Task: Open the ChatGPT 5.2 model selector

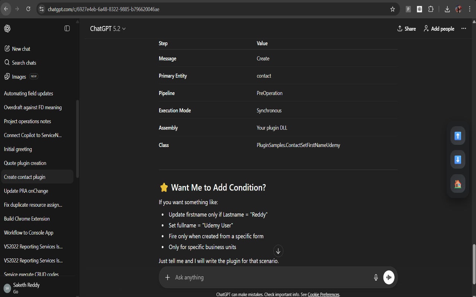Action: point(108,28)
